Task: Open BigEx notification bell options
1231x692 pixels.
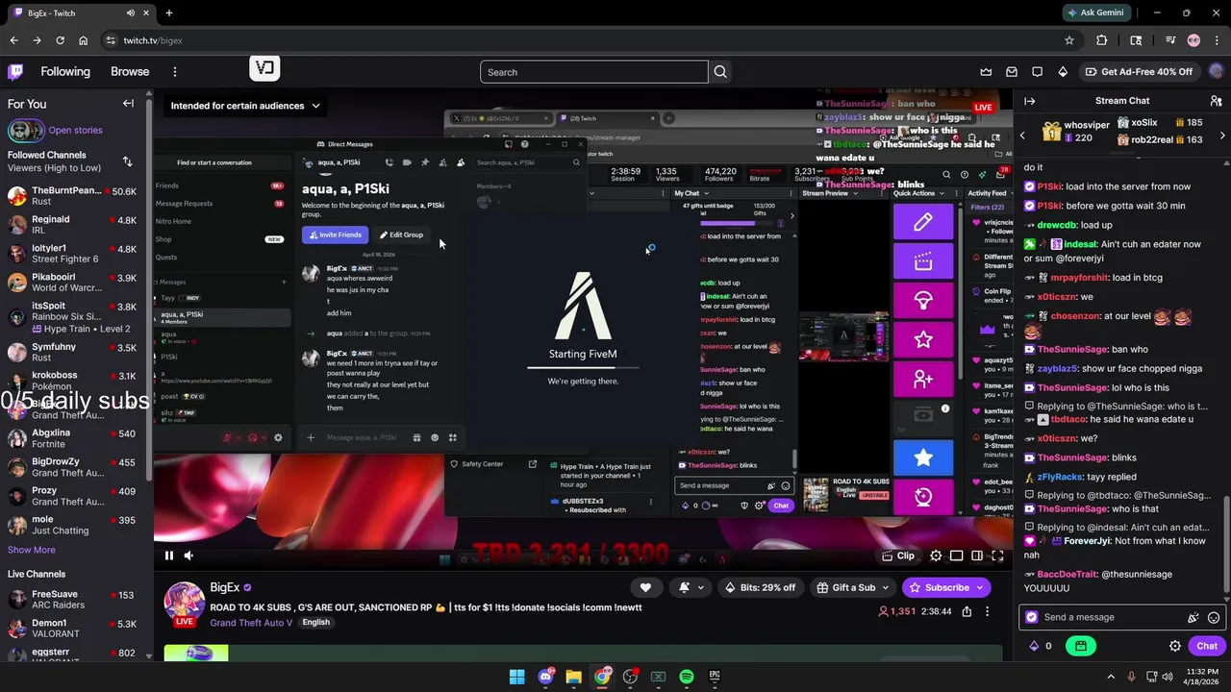Action: [x=691, y=587]
